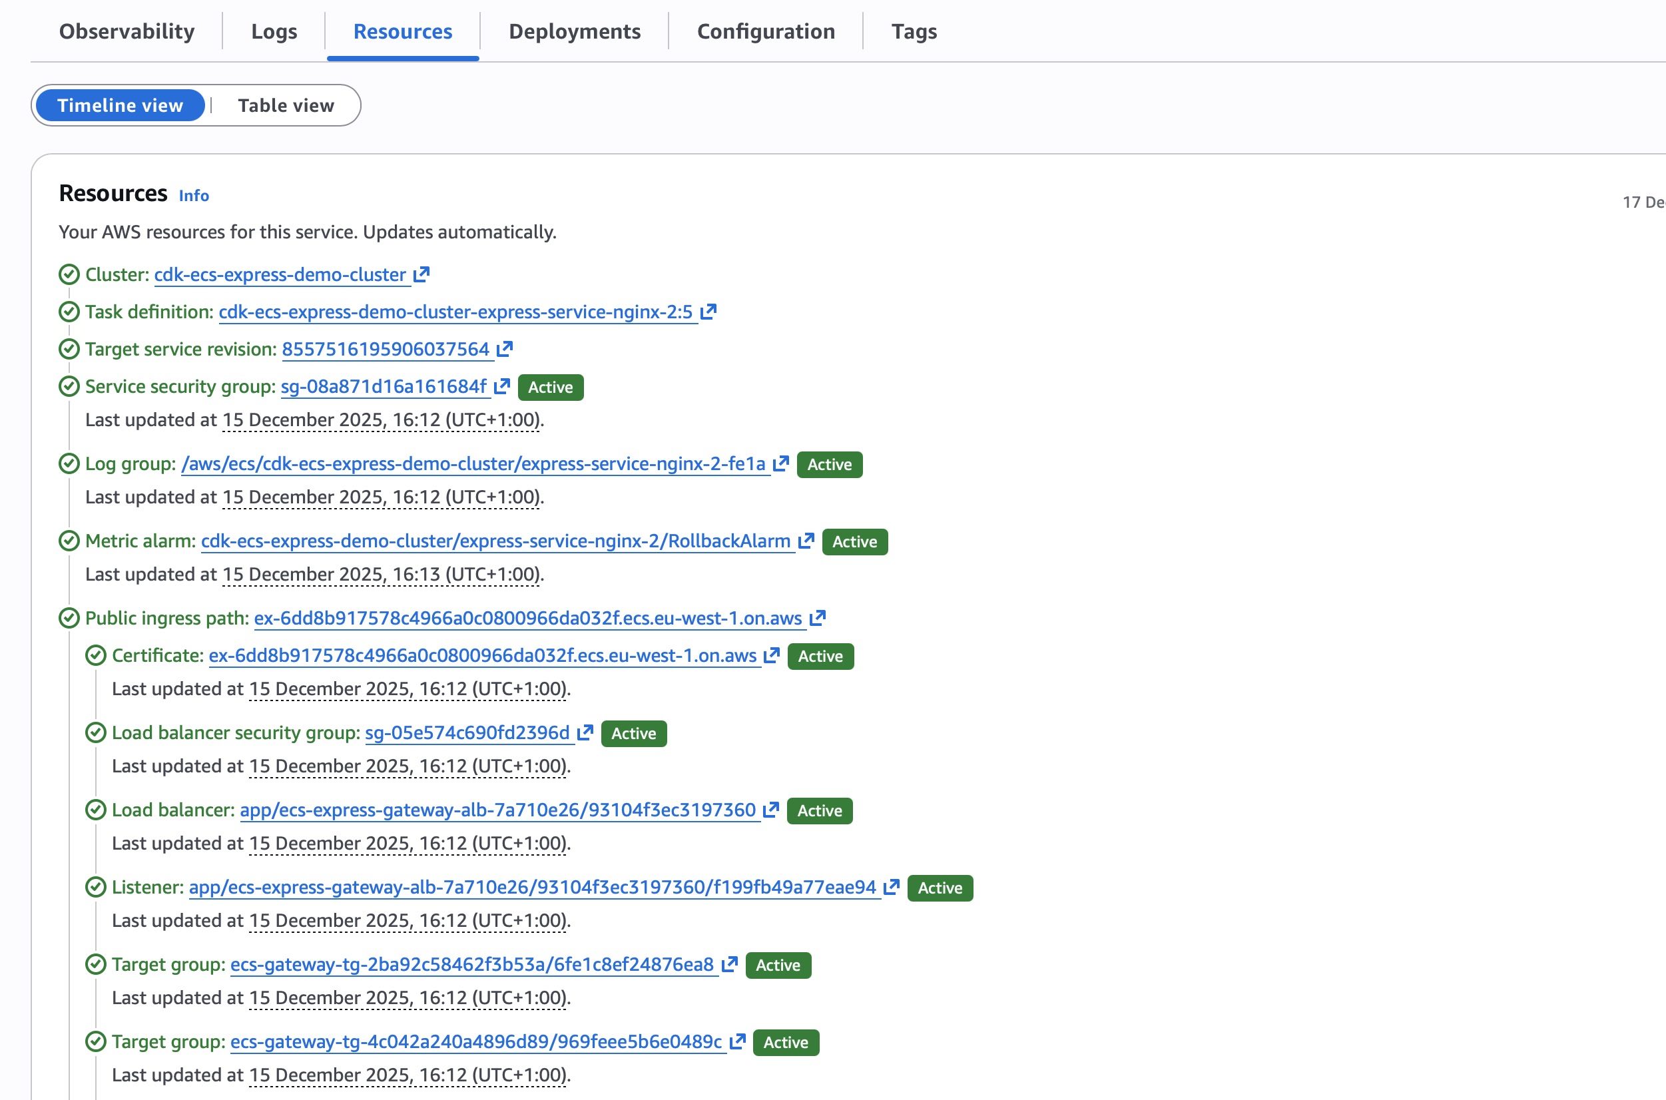
Task: Select the Timeline view toggle
Action: [120, 105]
